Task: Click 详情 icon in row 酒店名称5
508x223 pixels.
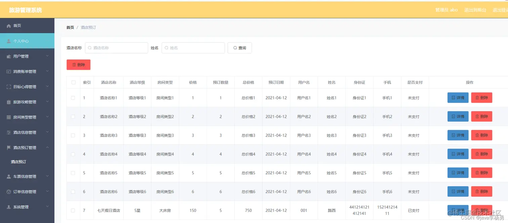Action: pos(453,173)
